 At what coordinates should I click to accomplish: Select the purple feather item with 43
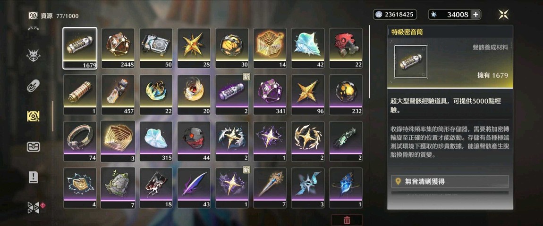194,188
